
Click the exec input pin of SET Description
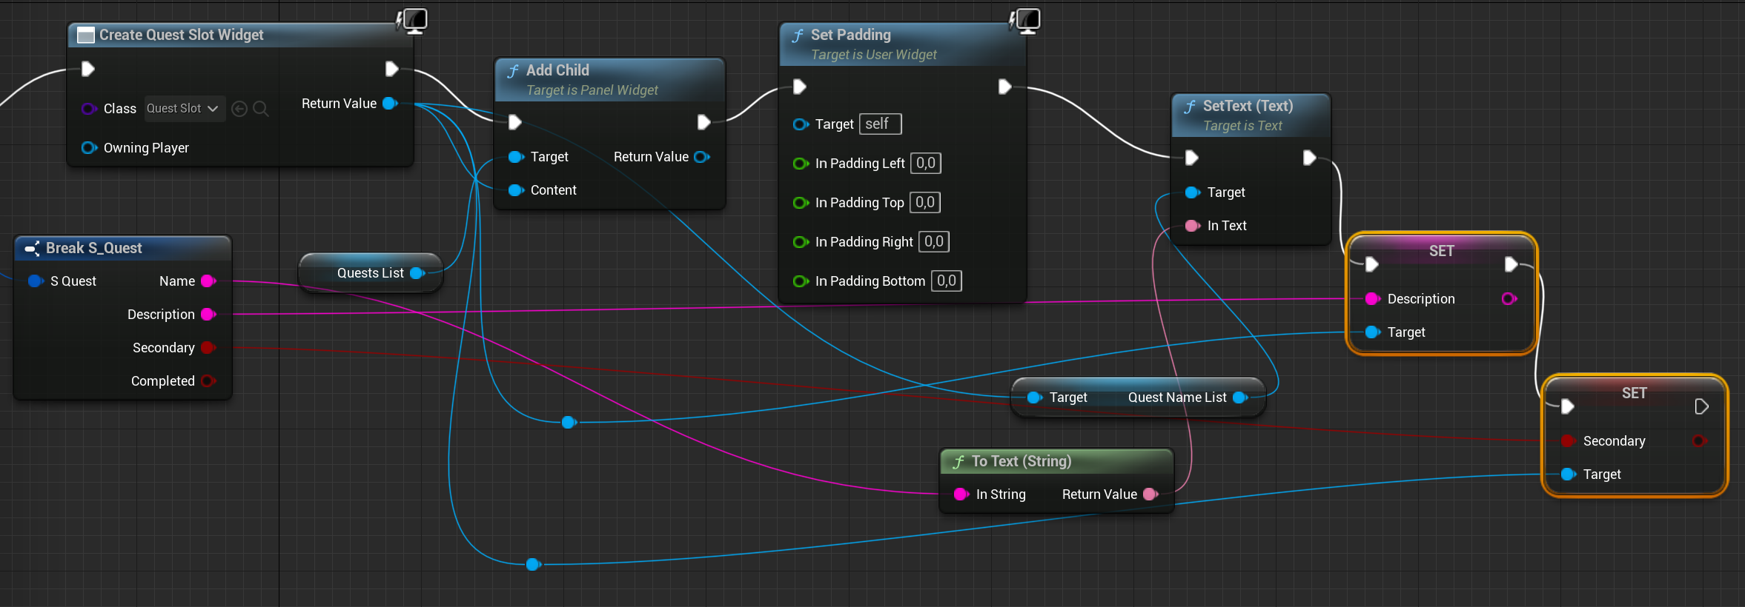[1372, 264]
